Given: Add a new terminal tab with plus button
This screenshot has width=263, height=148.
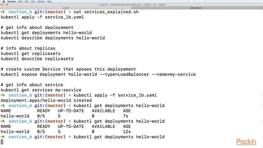Looking at the screenshot, I should coord(261,8).
